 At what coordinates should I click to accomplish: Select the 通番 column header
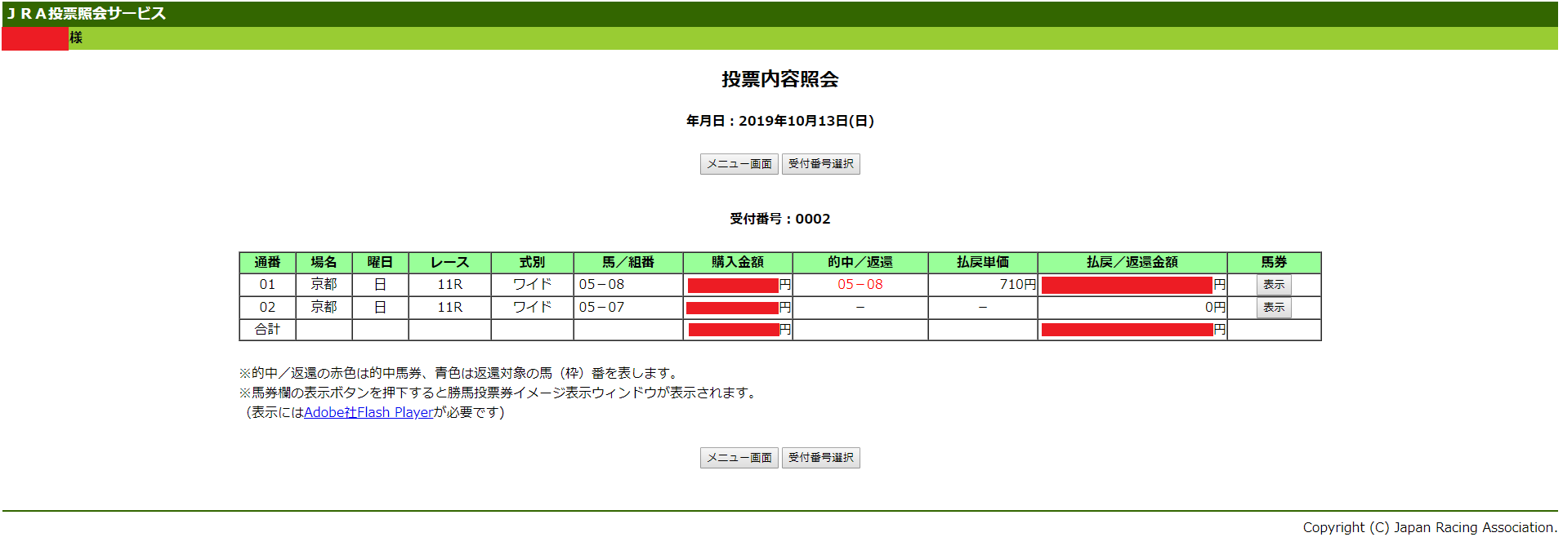(x=267, y=262)
